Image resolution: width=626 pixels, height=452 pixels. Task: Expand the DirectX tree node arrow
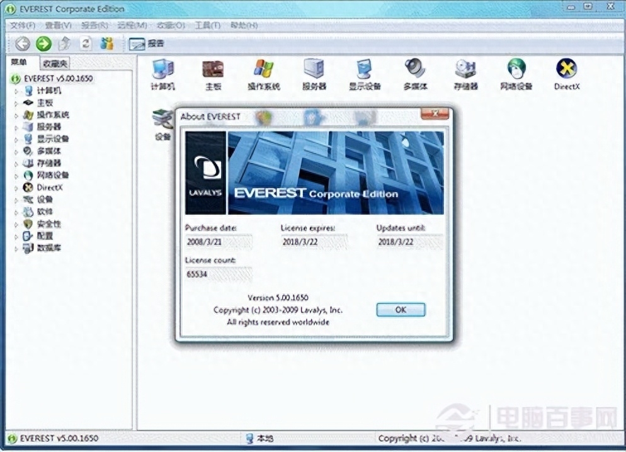tap(17, 188)
